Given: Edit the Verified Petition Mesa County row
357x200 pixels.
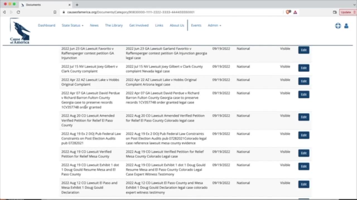Looking at the screenshot, I should pyautogui.click(x=304, y=153).
